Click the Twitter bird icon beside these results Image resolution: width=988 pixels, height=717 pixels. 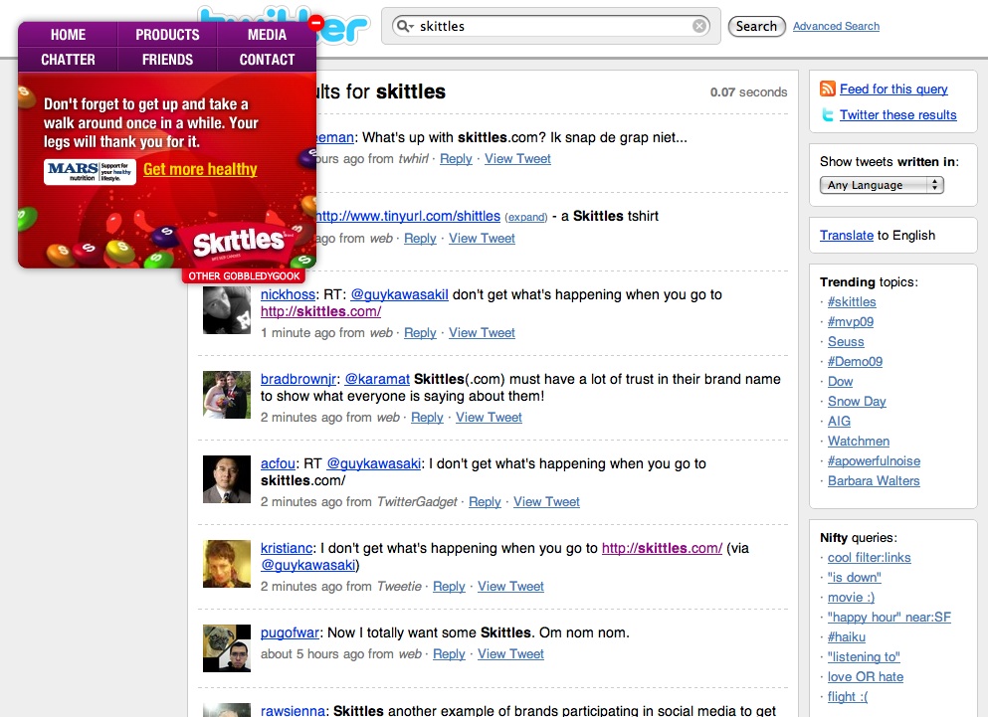(x=826, y=114)
